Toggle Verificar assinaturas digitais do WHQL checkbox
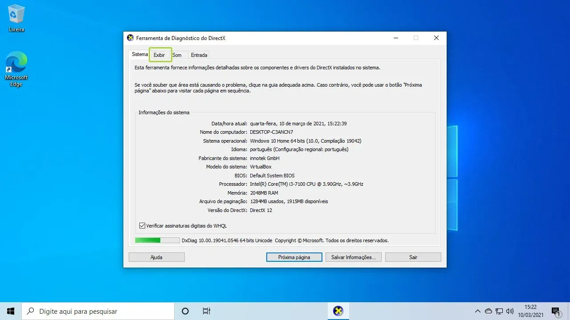 (x=142, y=226)
